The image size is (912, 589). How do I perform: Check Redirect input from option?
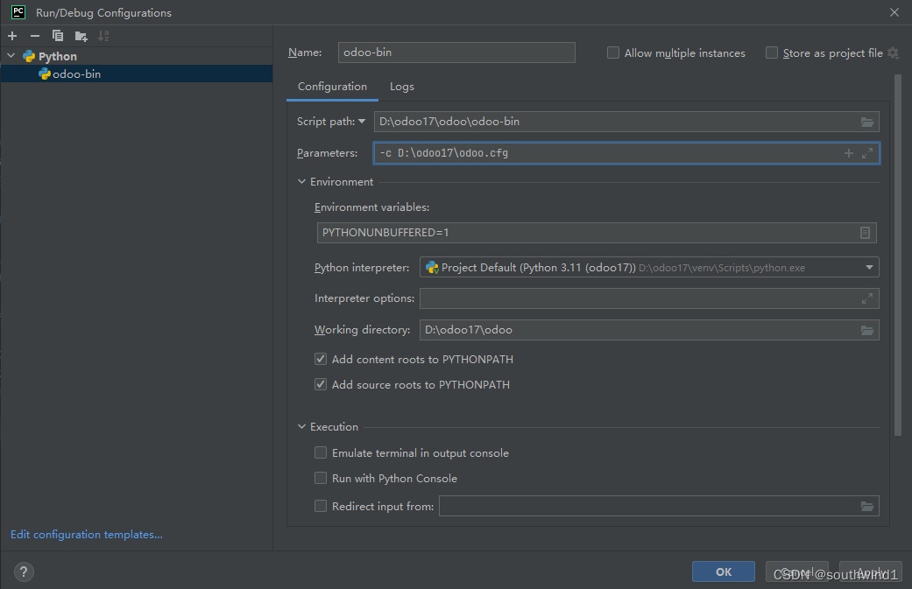point(321,506)
